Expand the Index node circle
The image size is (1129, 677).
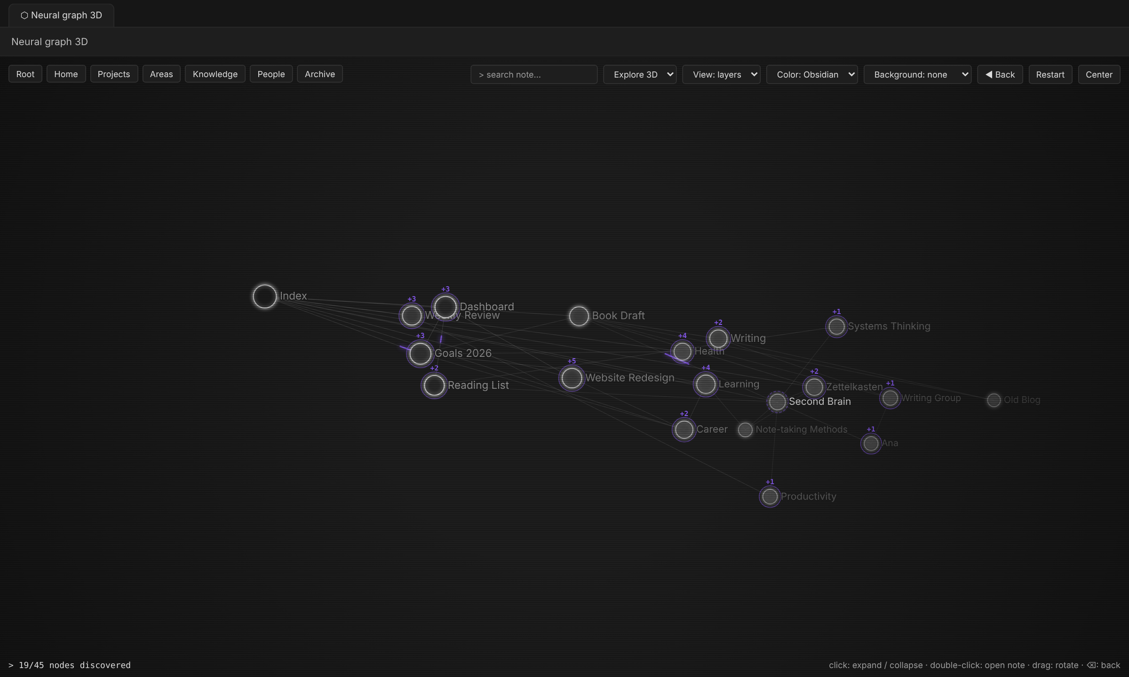(x=264, y=296)
